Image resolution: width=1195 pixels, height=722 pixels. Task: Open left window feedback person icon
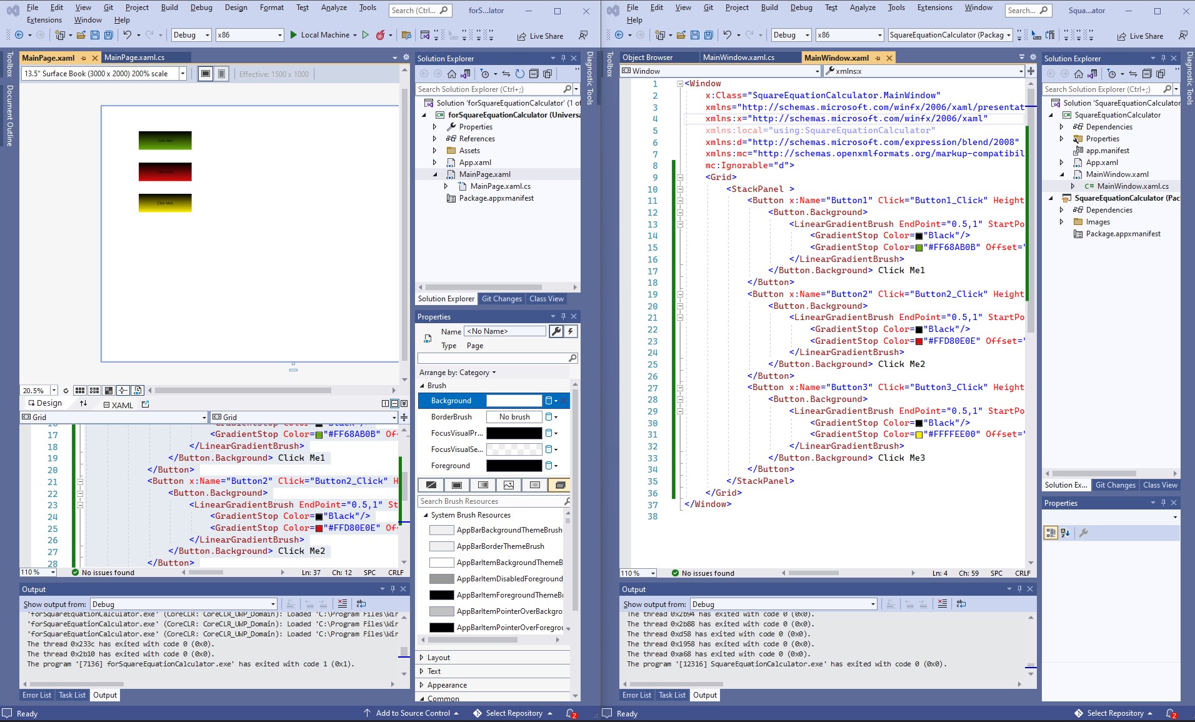(x=582, y=36)
